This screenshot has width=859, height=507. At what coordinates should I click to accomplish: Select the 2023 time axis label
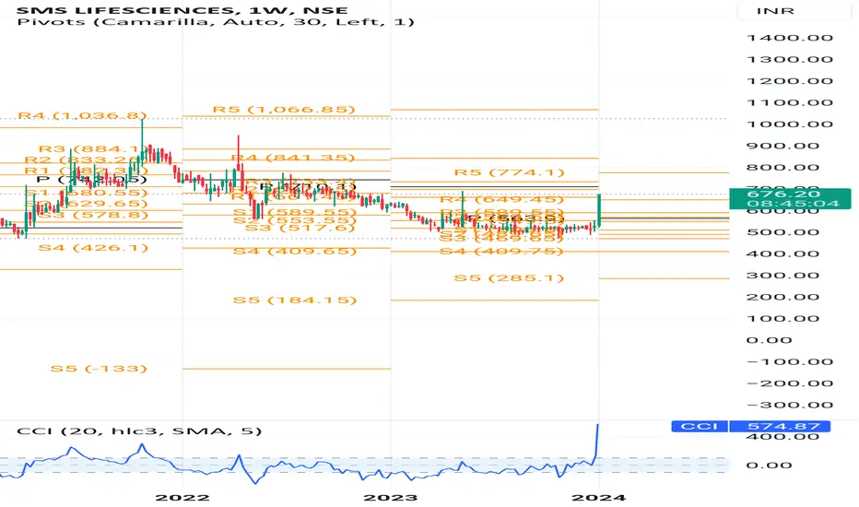[391, 498]
